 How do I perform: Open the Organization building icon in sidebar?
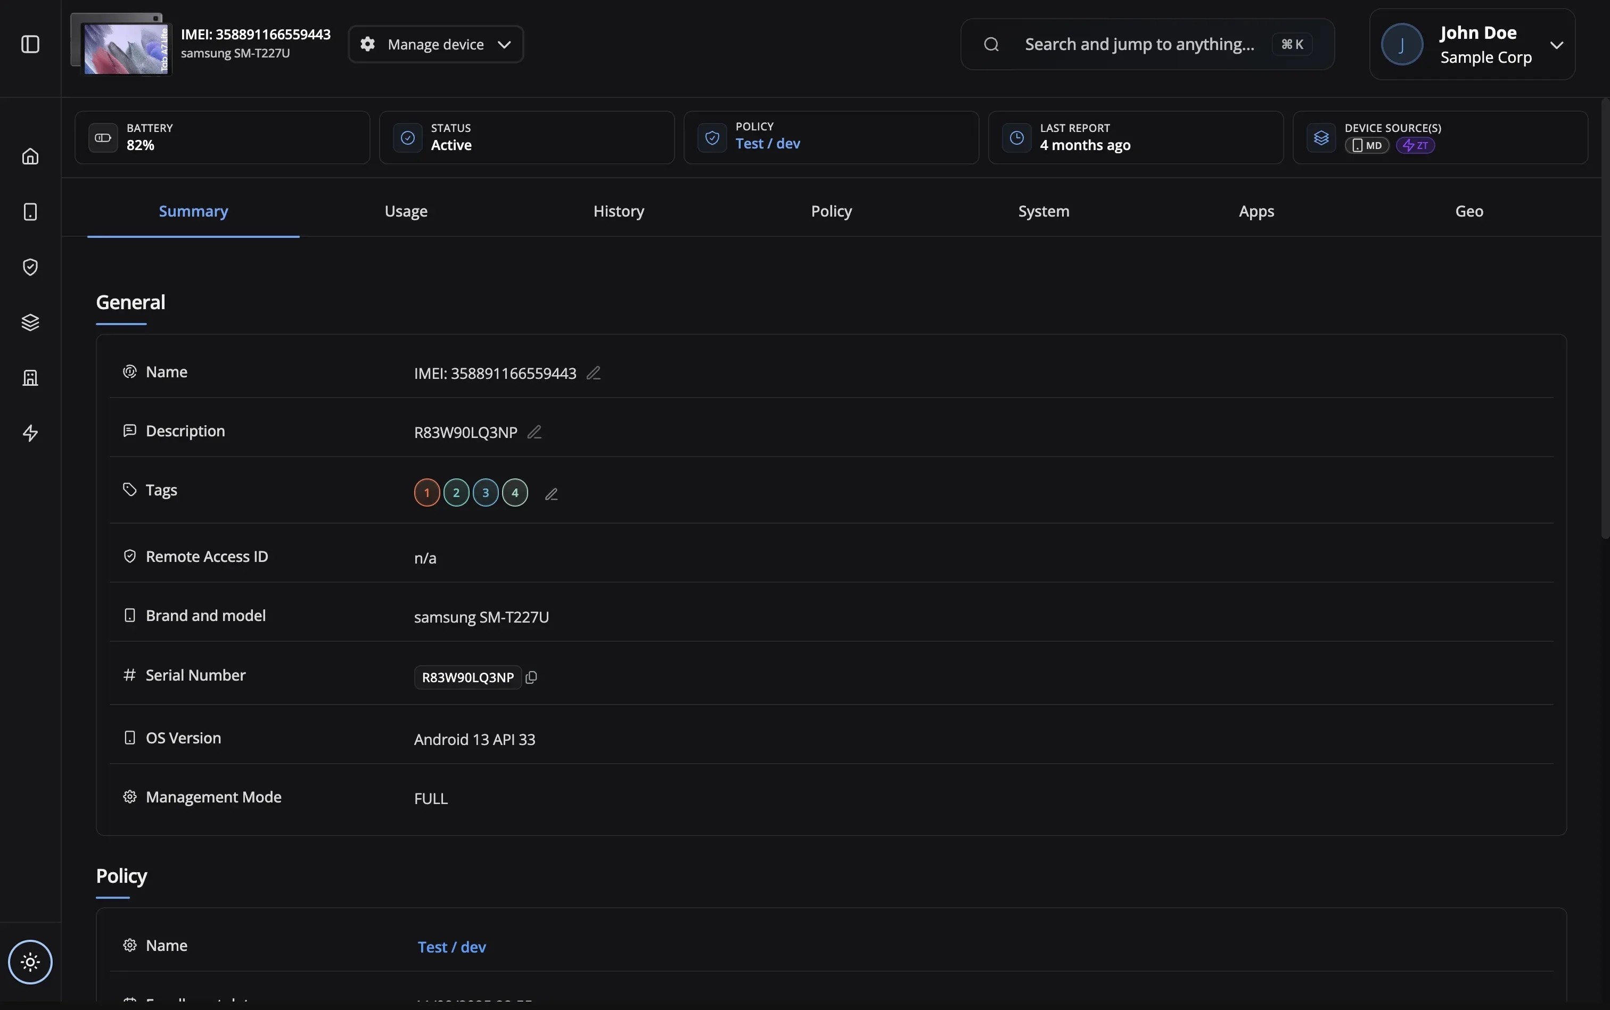[30, 377]
